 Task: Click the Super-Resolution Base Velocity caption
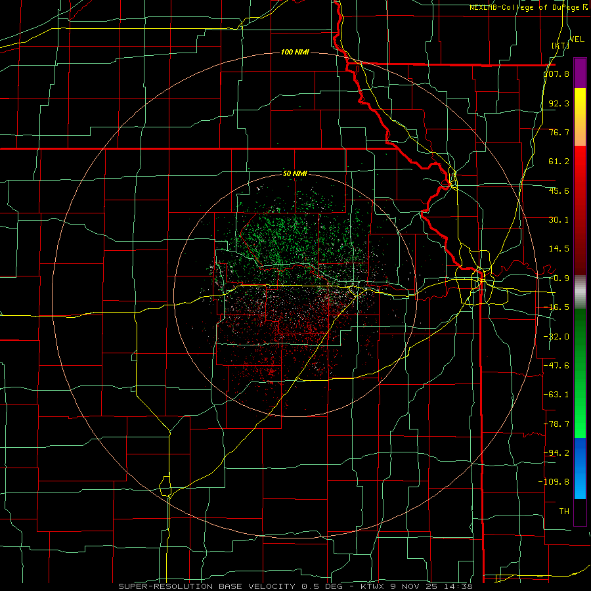coord(295,586)
